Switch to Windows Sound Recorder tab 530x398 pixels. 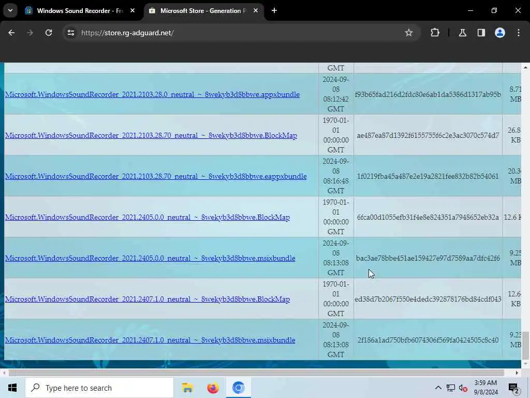click(x=79, y=11)
